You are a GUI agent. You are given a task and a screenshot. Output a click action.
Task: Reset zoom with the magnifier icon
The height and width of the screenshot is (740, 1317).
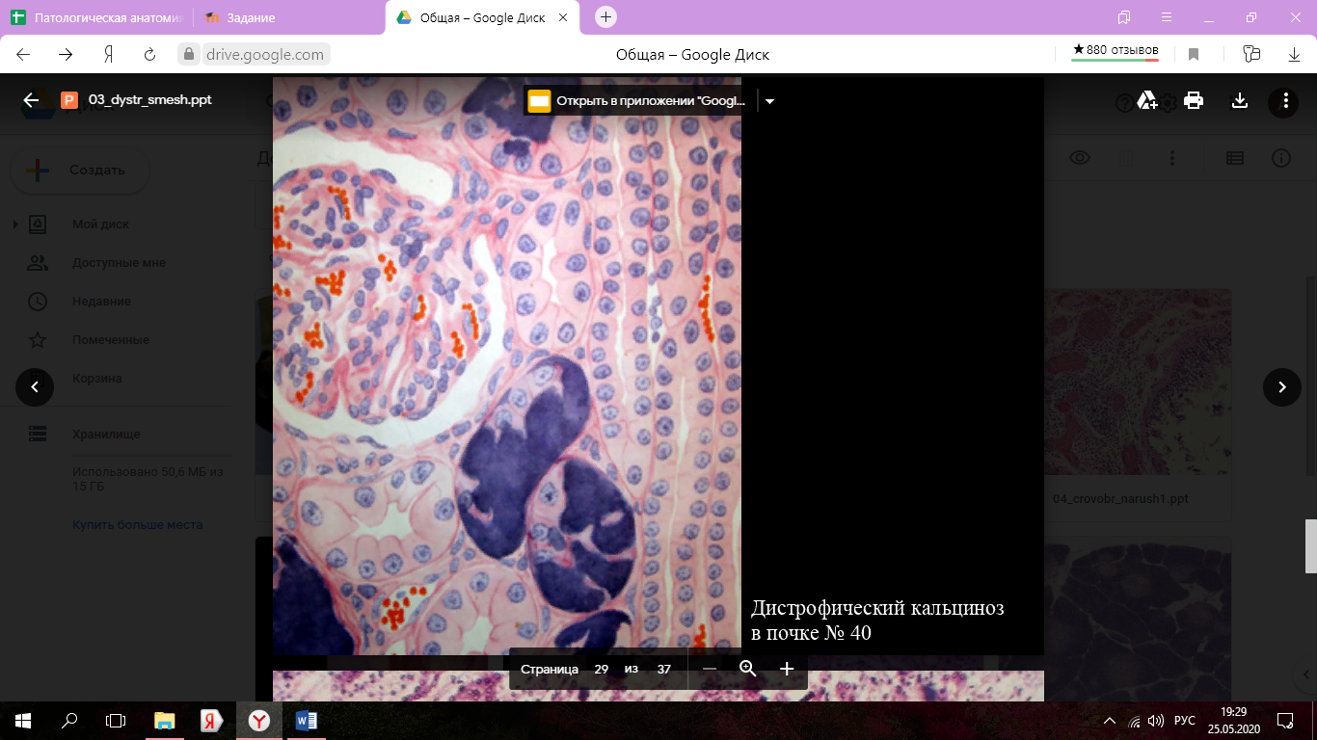tap(748, 669)
